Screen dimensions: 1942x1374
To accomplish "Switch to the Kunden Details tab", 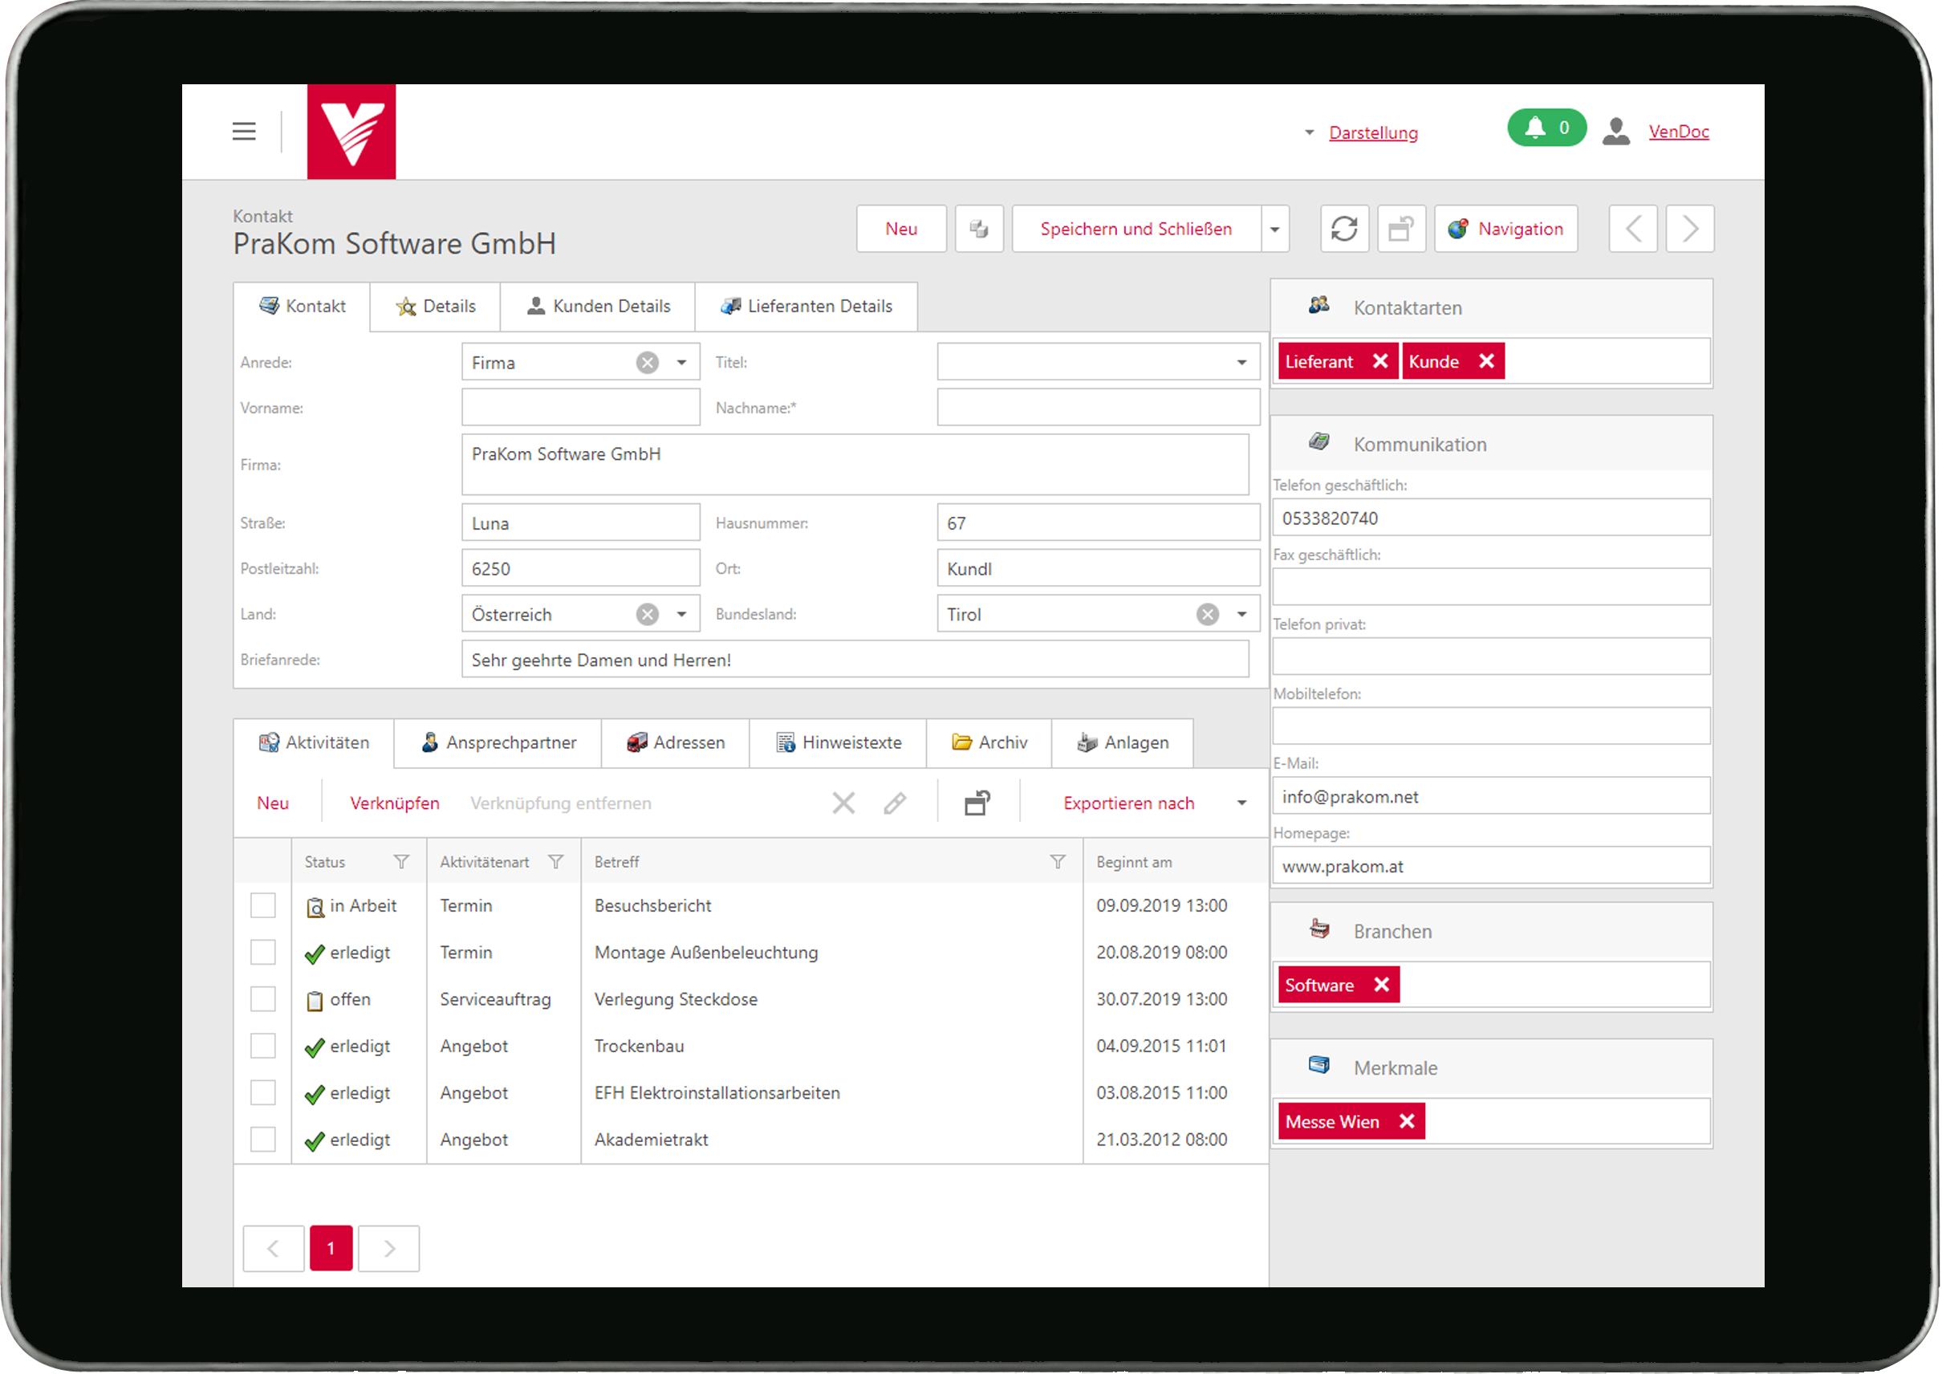I will [x=598, y=307].
